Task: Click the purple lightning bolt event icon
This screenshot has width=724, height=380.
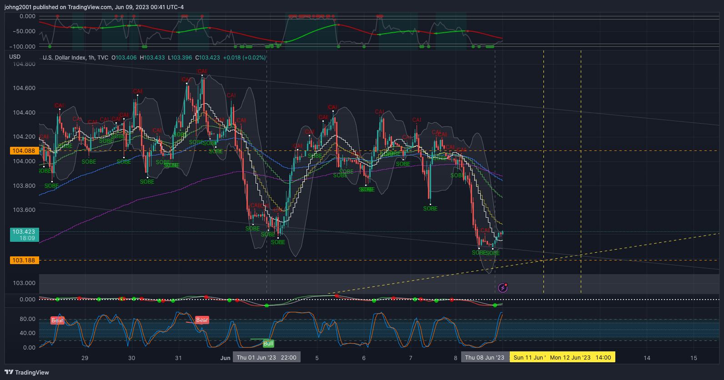Action: (503, 288)
